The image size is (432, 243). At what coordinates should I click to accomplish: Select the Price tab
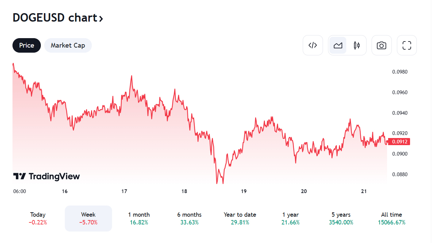click(27, 45)
